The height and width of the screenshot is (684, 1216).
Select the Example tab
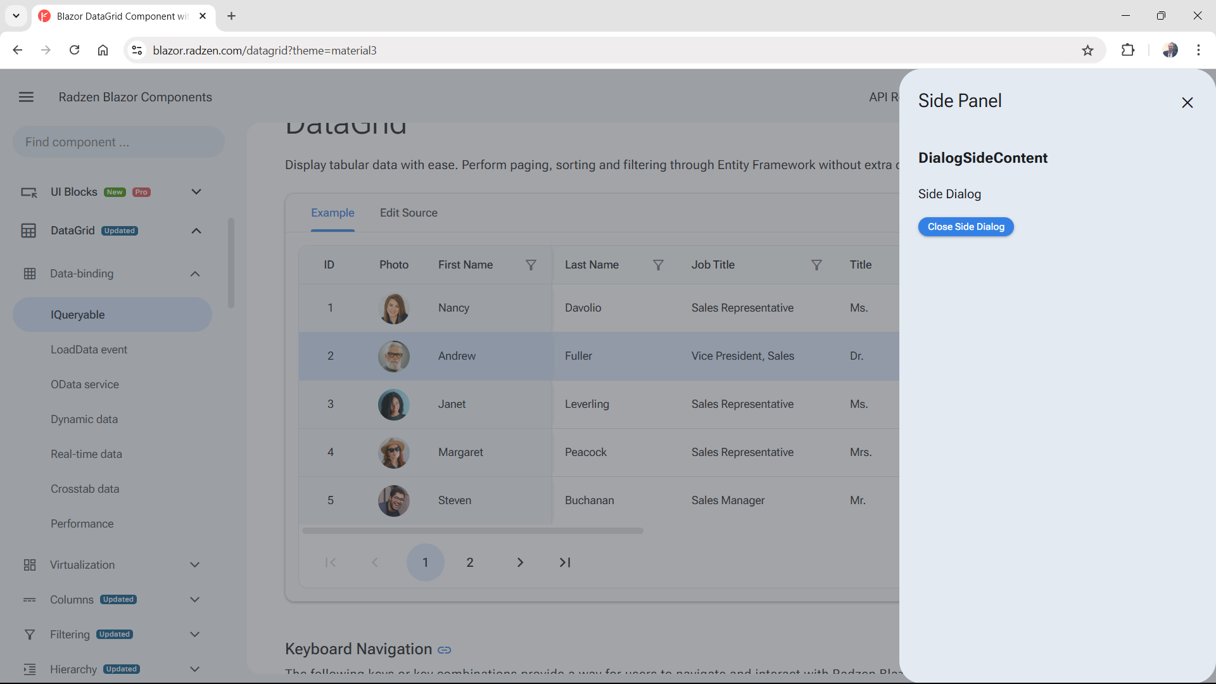point(332,213)
